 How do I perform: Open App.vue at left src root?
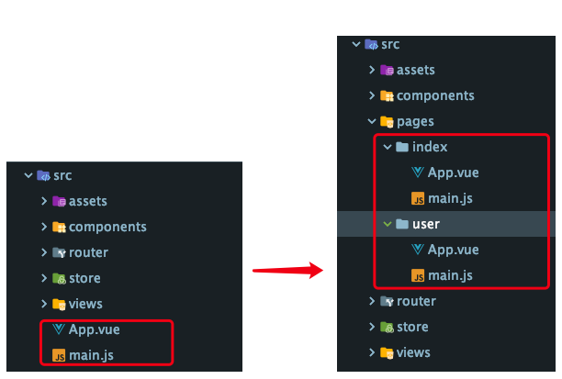95,329
